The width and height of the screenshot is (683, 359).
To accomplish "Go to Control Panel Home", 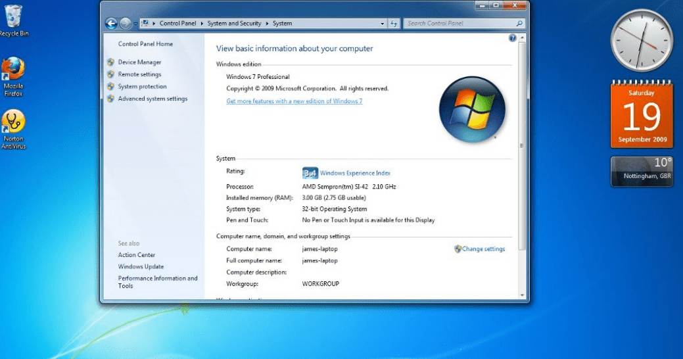I will pos(145,43).
